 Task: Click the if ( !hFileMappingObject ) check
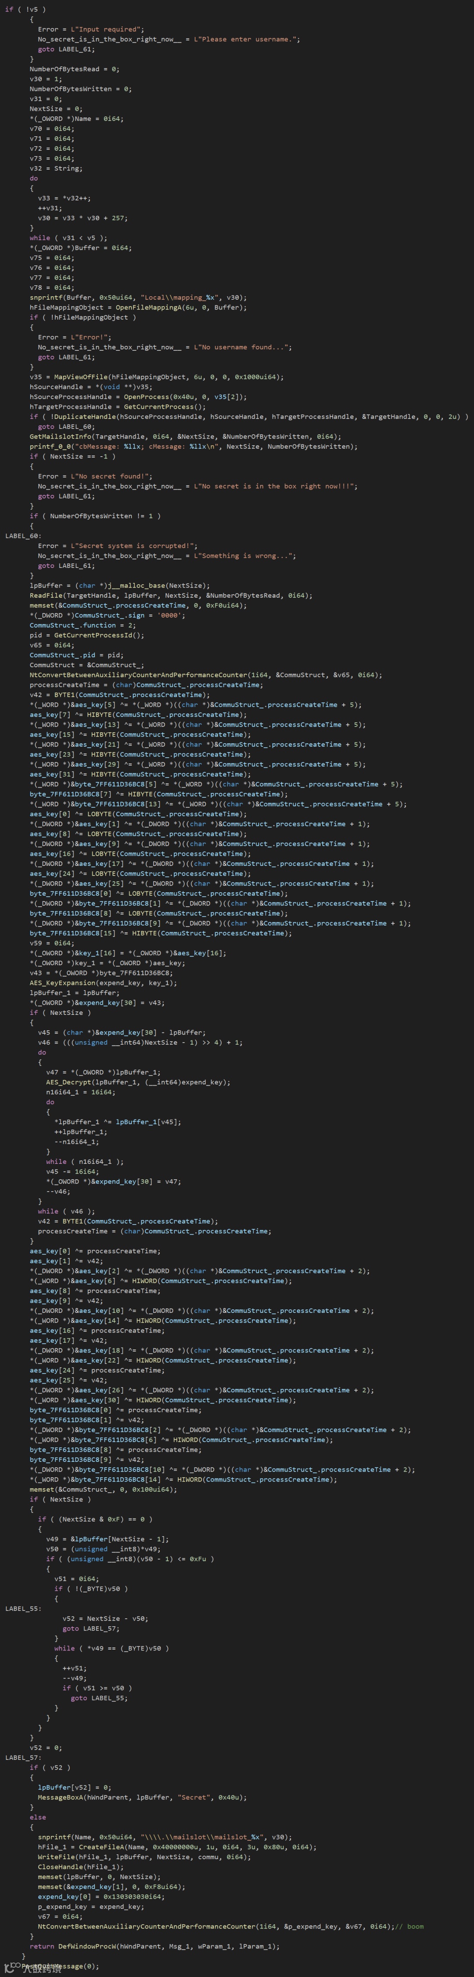[x=83, y=318]
